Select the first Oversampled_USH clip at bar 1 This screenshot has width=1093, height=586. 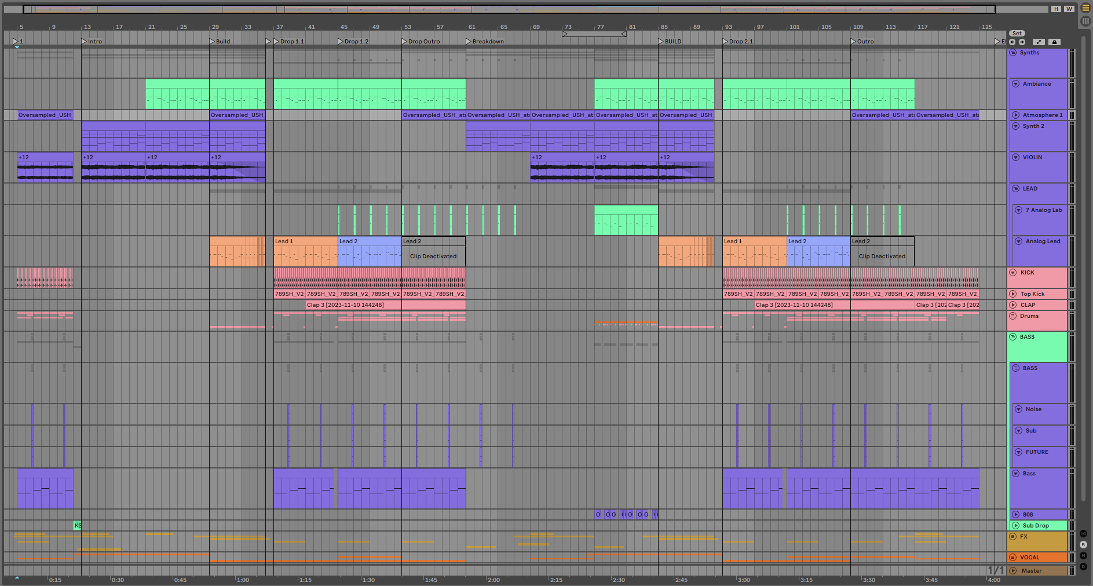pyautogui.click(x=45, y=115)
